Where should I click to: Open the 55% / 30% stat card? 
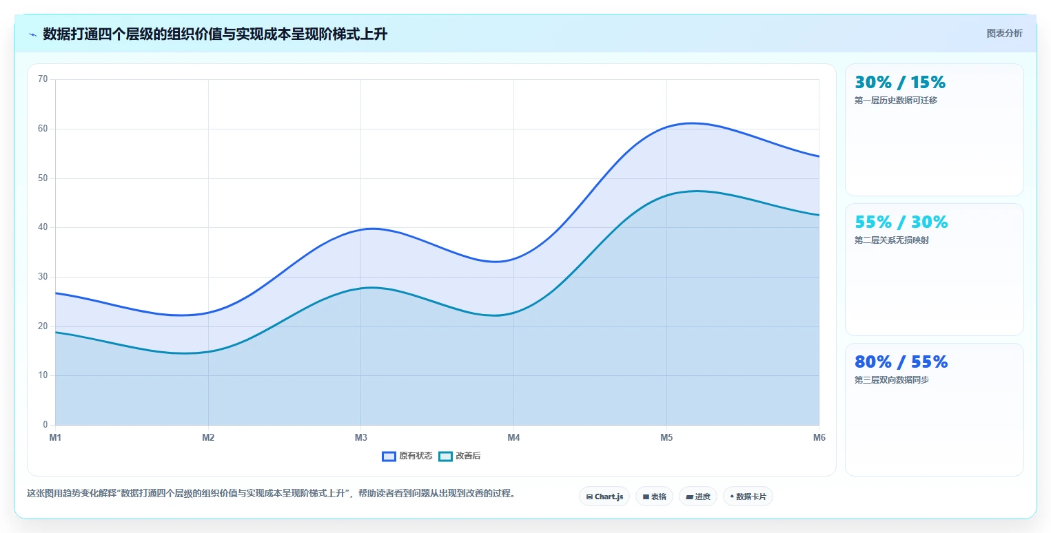tap(935, 269)
